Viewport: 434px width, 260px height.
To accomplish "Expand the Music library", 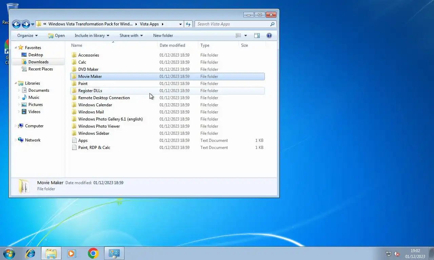I will [19, 97].
